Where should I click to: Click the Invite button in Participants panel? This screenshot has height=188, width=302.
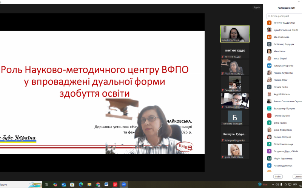(278, 176)
